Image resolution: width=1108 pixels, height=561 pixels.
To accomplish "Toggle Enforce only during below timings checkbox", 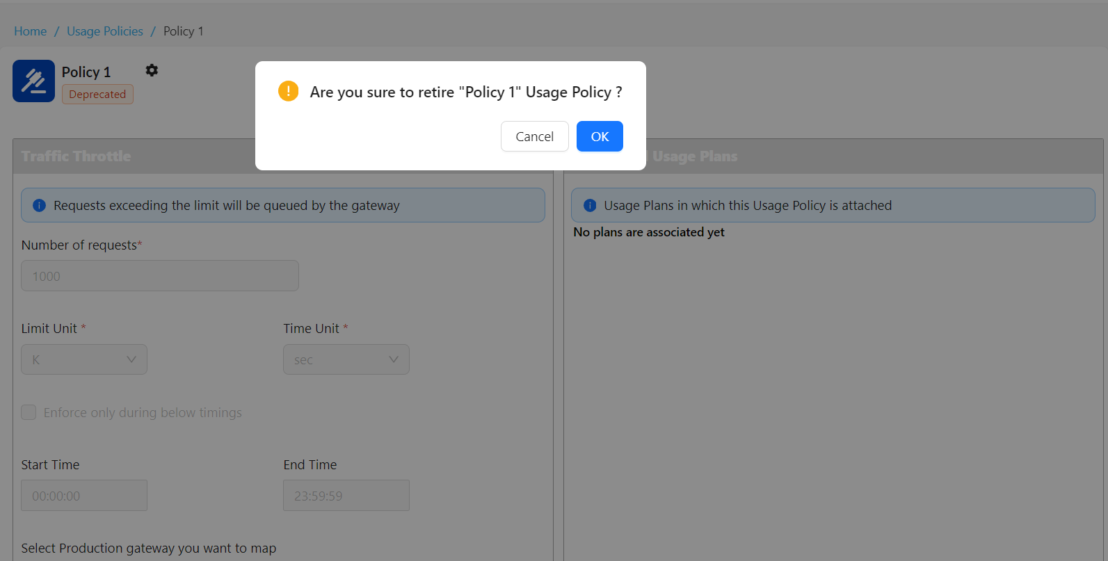I will (x=29, y=412).
